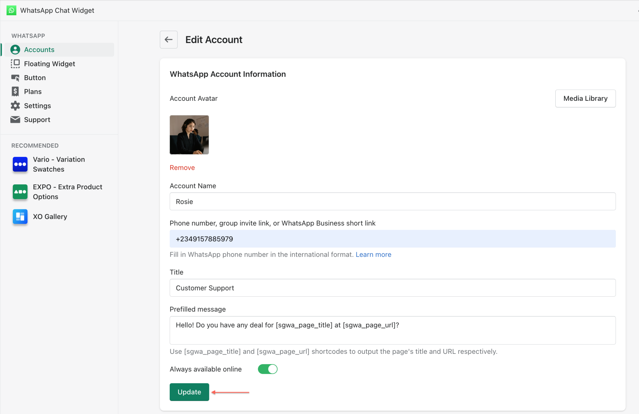Screen dimensions: 639x414
Task: Click the account avatar photo
Action: [189, 135]
